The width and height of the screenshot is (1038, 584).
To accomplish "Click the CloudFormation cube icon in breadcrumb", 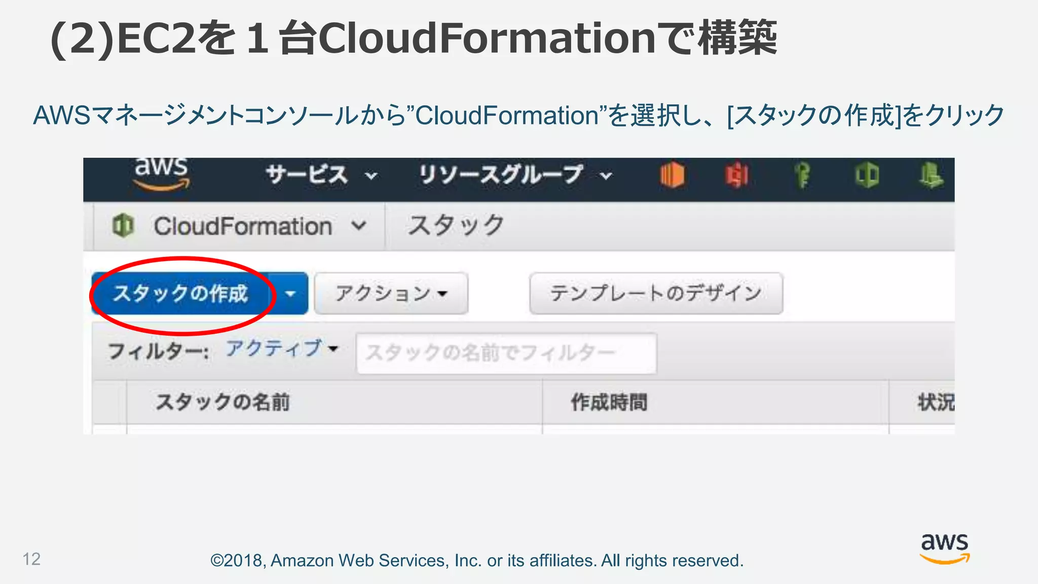I will [x=123, y=226].
